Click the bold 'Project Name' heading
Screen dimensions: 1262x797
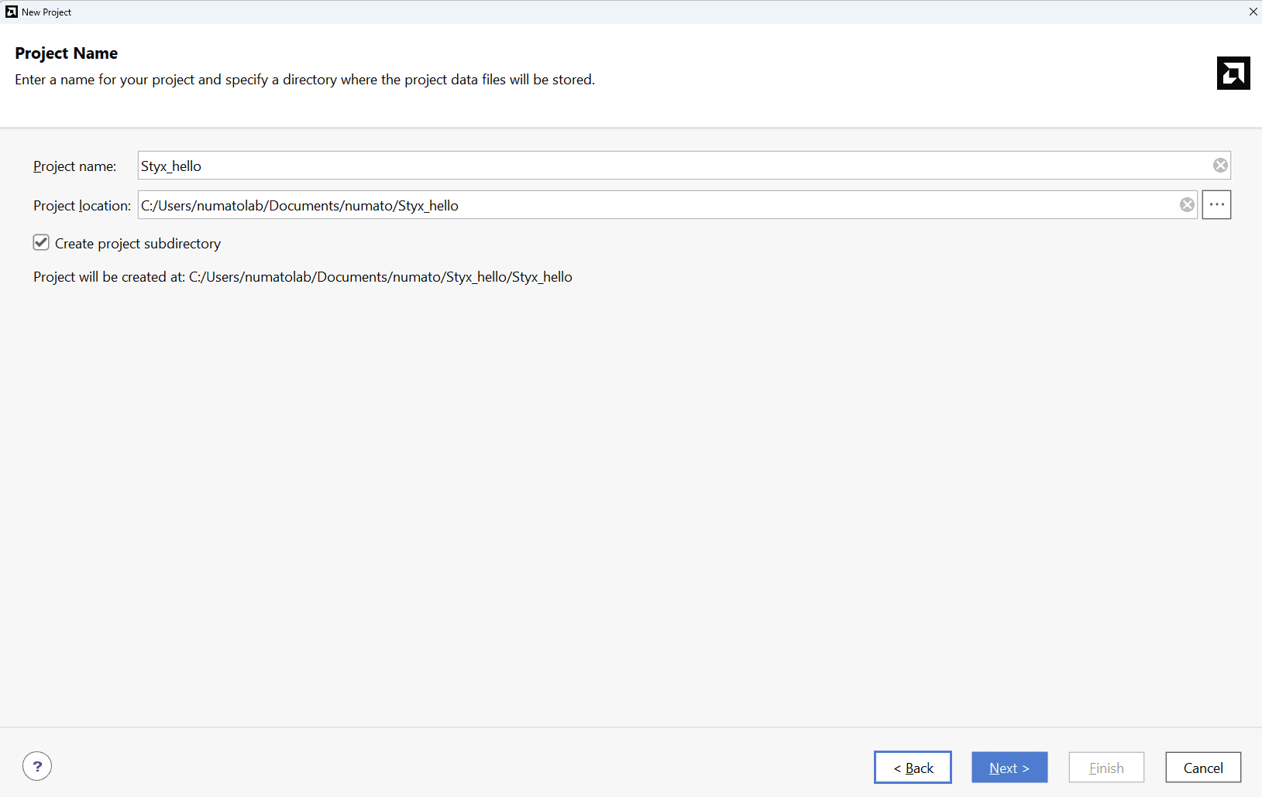[67, 53]
